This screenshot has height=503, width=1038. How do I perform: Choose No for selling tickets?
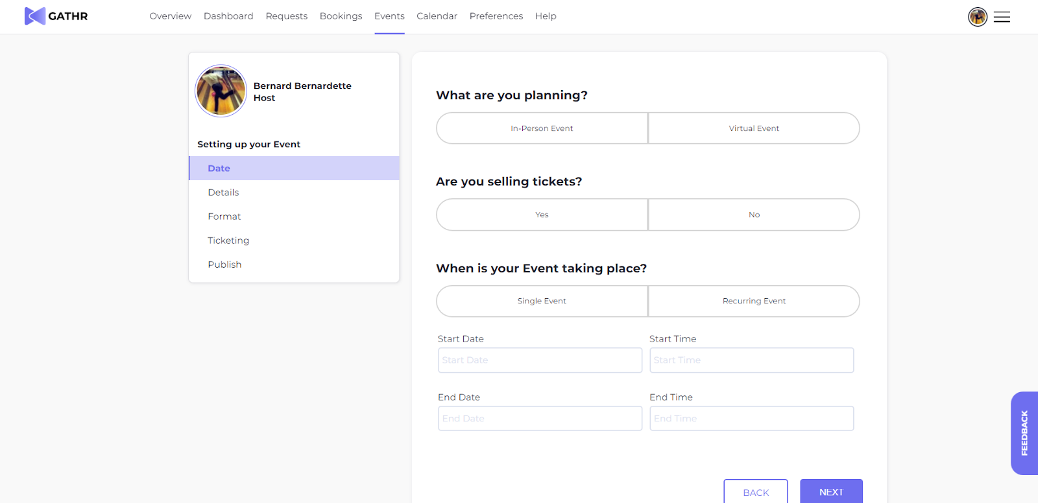[x=754, y=215]
